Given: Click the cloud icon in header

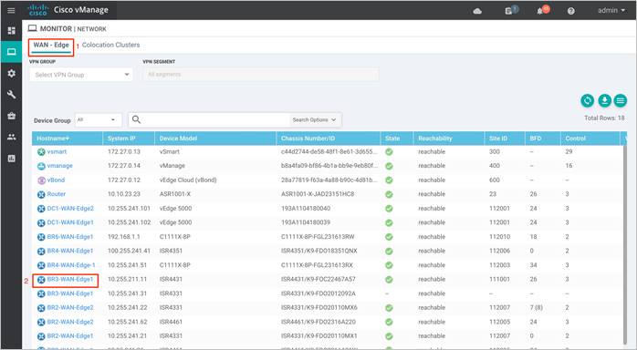Looking at the screenshot, I should click(x=477, y=11).
